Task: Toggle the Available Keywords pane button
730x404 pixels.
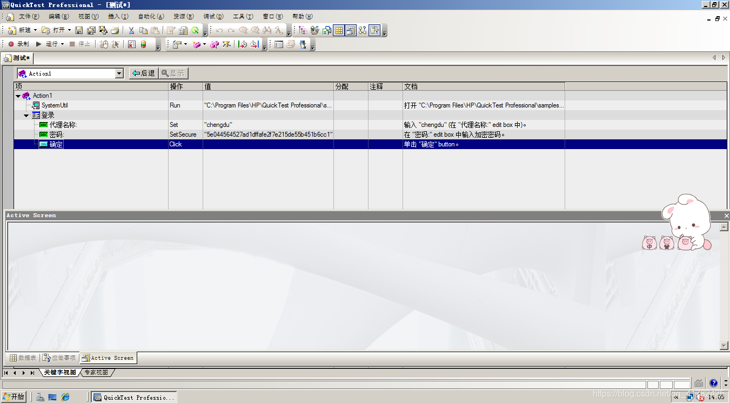Action: point(315,30)
